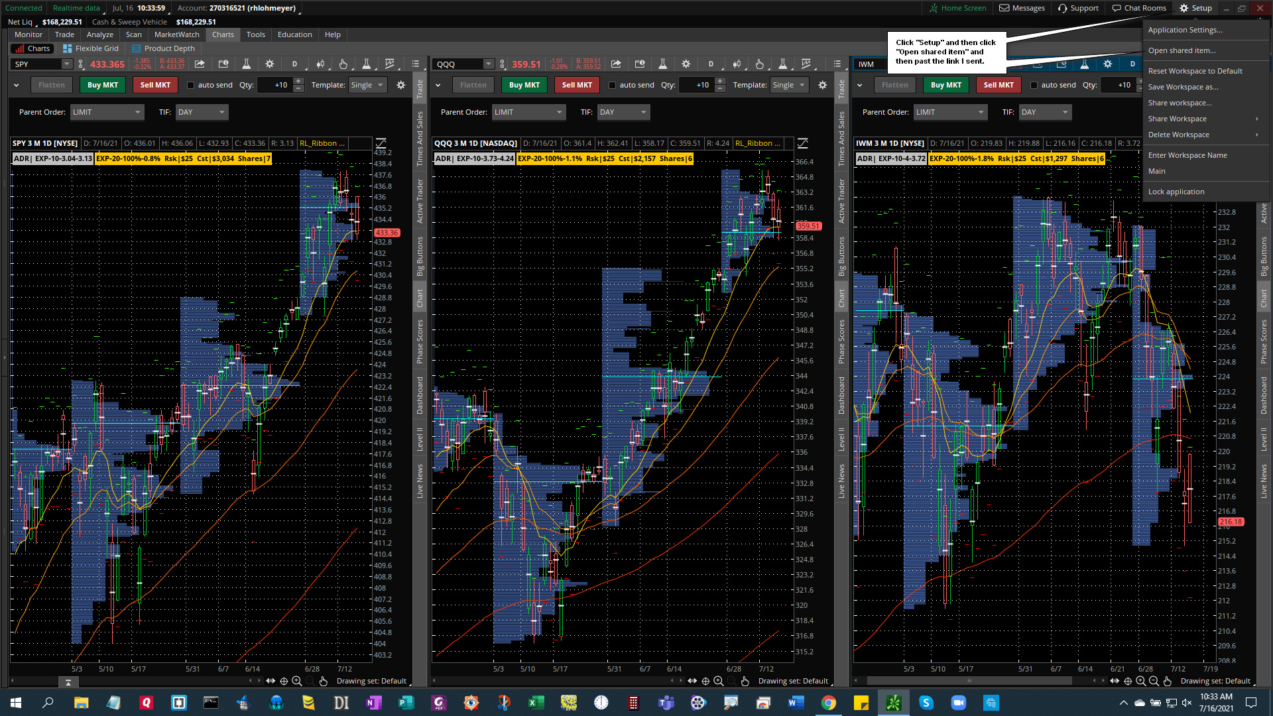Screen dimensions: 1273x716
Task: Open SPY TIF DAY dropdown
Action: click(202, 112)
